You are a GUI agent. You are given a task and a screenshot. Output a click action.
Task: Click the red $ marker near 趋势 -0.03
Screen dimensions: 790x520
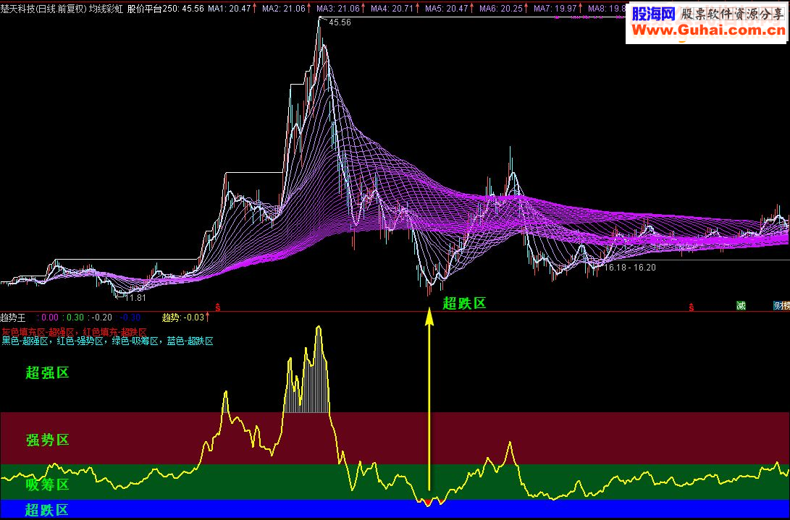(218, 306)
